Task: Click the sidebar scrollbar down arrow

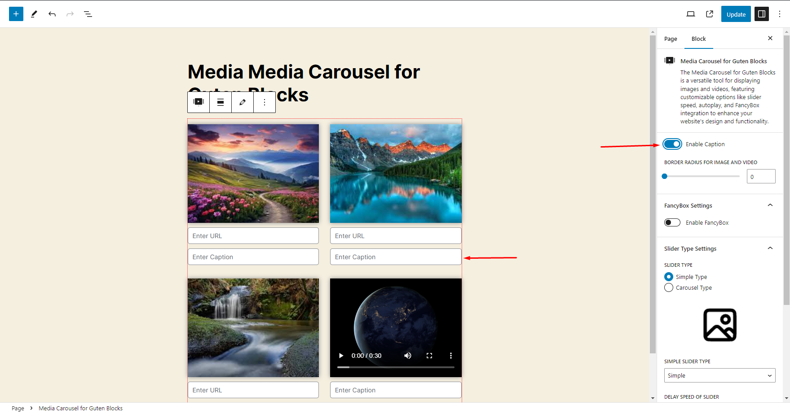Action: [786, 398]
